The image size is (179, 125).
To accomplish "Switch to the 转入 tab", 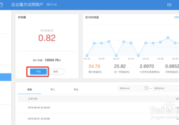I will click(x=53, y=89).
